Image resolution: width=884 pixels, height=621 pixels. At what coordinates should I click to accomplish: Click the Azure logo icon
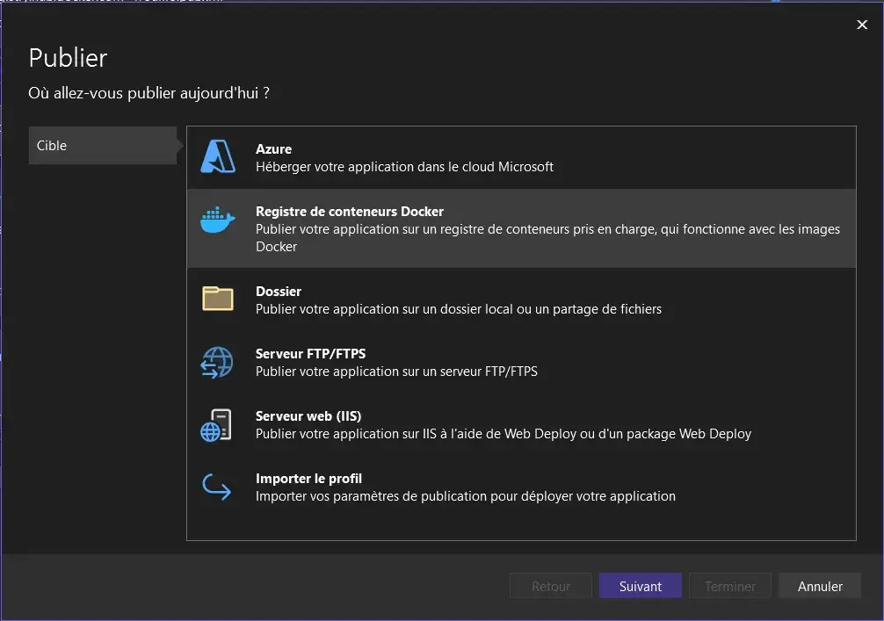coord(217,157)
